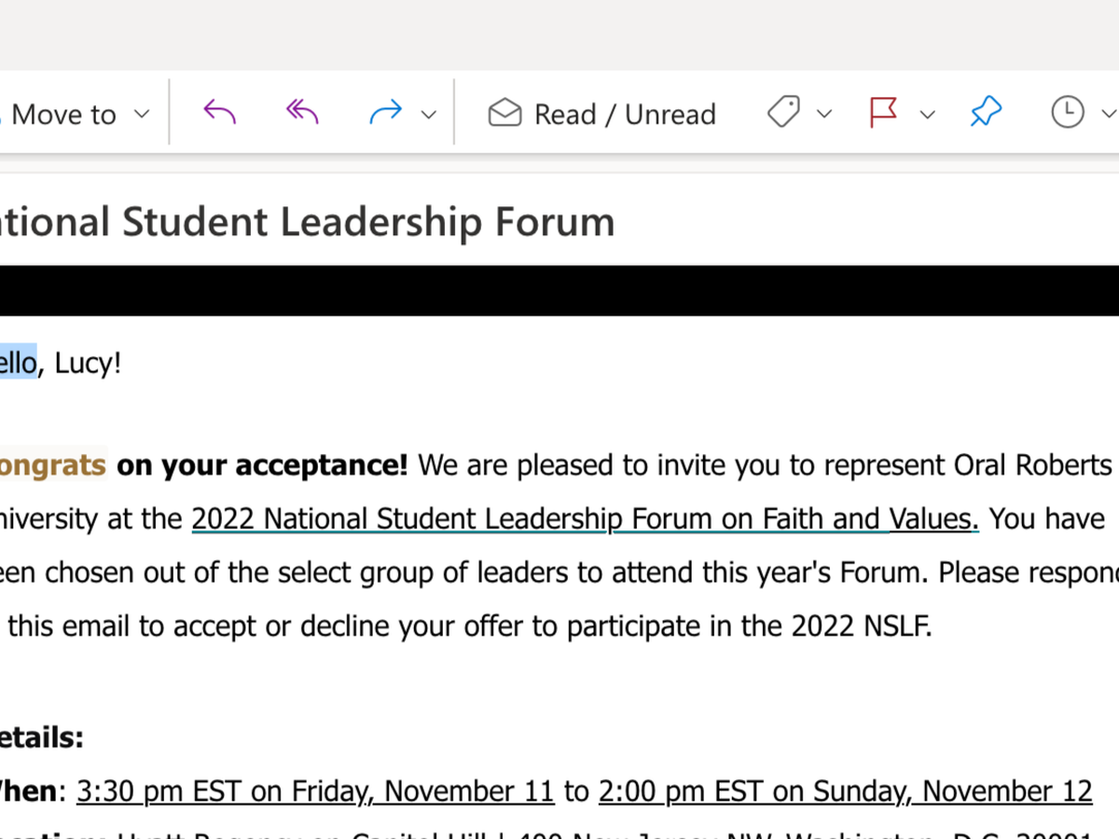Pin this email with the pushpin icon
Image resolution: width=1119 pixels, height=839 pixels.
pyautogui.click(x=985, y=114)
